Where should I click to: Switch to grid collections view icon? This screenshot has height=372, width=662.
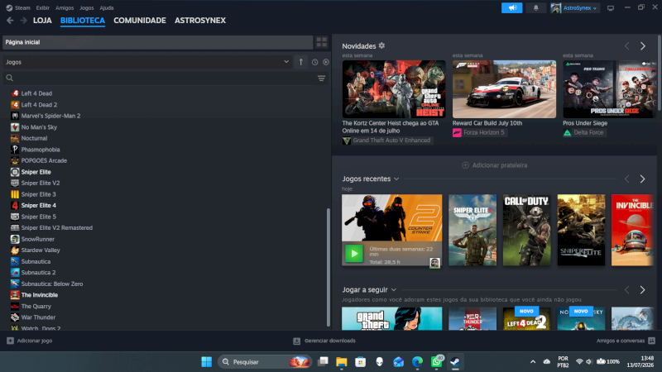(322, 42)
